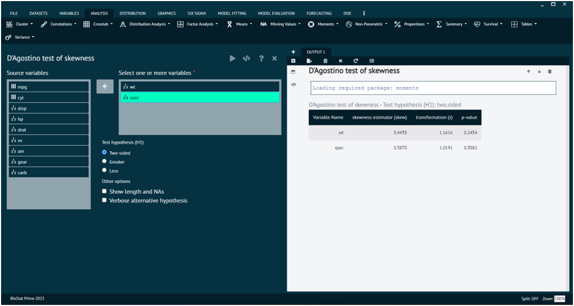Select wt in the selected variables list

click(x=200, y=87)
